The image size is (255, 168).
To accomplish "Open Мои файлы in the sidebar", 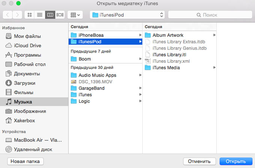I will (34, 36).
